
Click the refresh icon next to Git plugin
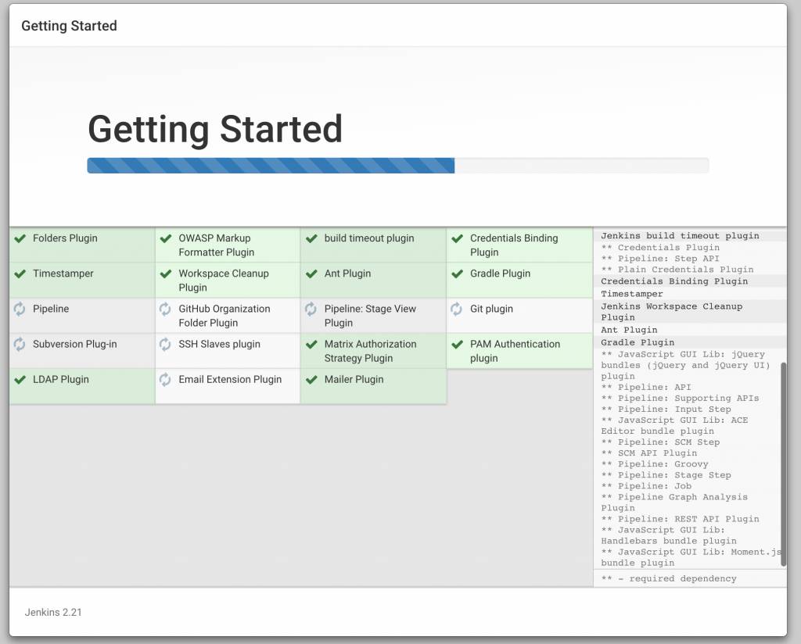click(456, 309)
